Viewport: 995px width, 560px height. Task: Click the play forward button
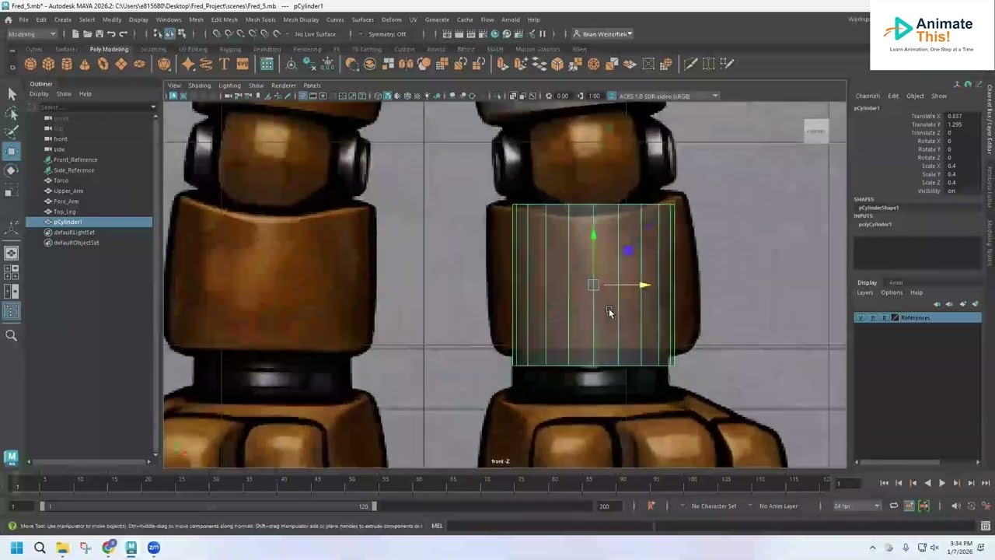tap(942, 483)
